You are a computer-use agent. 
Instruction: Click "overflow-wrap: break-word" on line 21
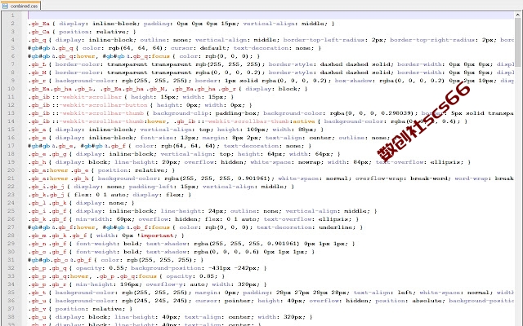coord(401,178)
